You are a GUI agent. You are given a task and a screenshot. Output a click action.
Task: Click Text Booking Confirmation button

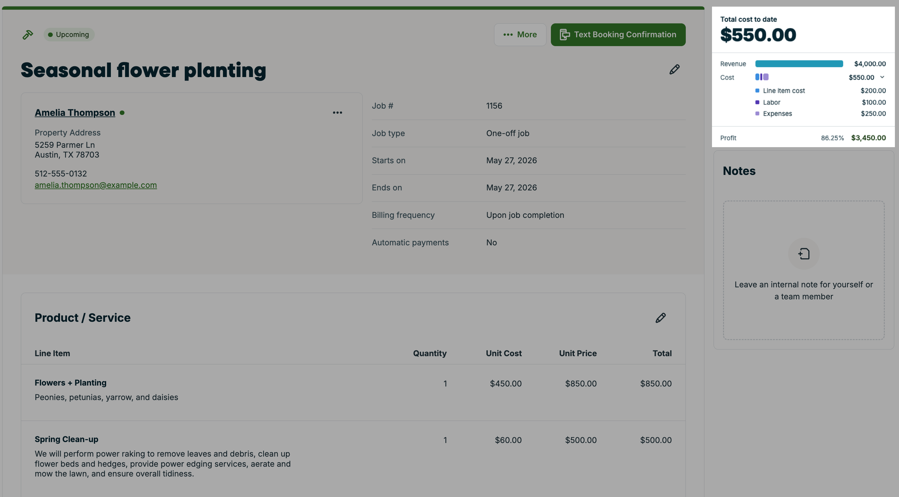click(x=618, y=34)
